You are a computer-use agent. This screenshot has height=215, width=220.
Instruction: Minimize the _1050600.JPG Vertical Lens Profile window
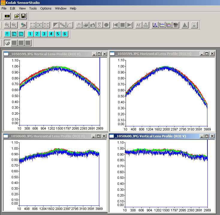point(202,136)
